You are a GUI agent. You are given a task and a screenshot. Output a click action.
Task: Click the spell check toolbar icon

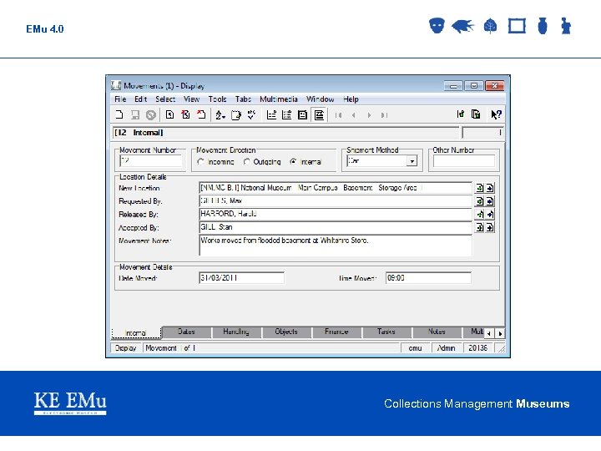[x=251, y=114]
